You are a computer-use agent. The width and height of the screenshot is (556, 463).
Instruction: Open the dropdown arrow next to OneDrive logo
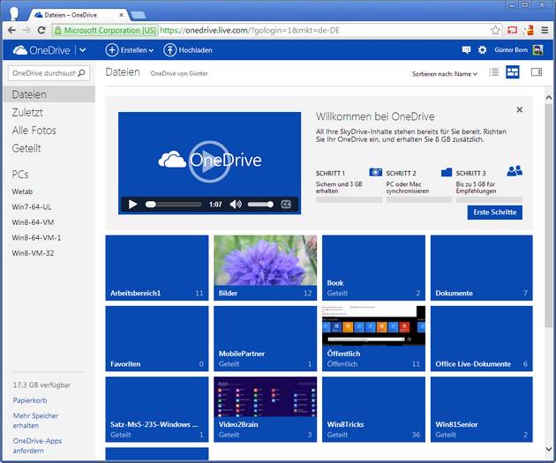point(83,50)
